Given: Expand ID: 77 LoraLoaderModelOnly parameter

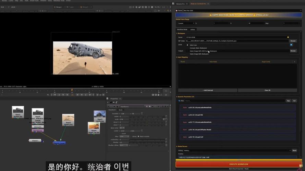Looking at the screenshot, I should coord(237,122).
